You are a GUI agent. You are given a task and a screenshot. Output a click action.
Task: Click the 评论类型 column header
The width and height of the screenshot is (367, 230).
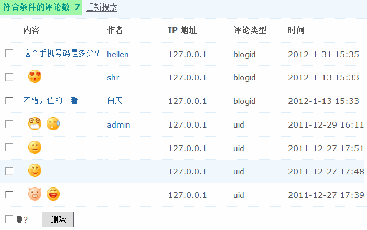coord(250,30)
